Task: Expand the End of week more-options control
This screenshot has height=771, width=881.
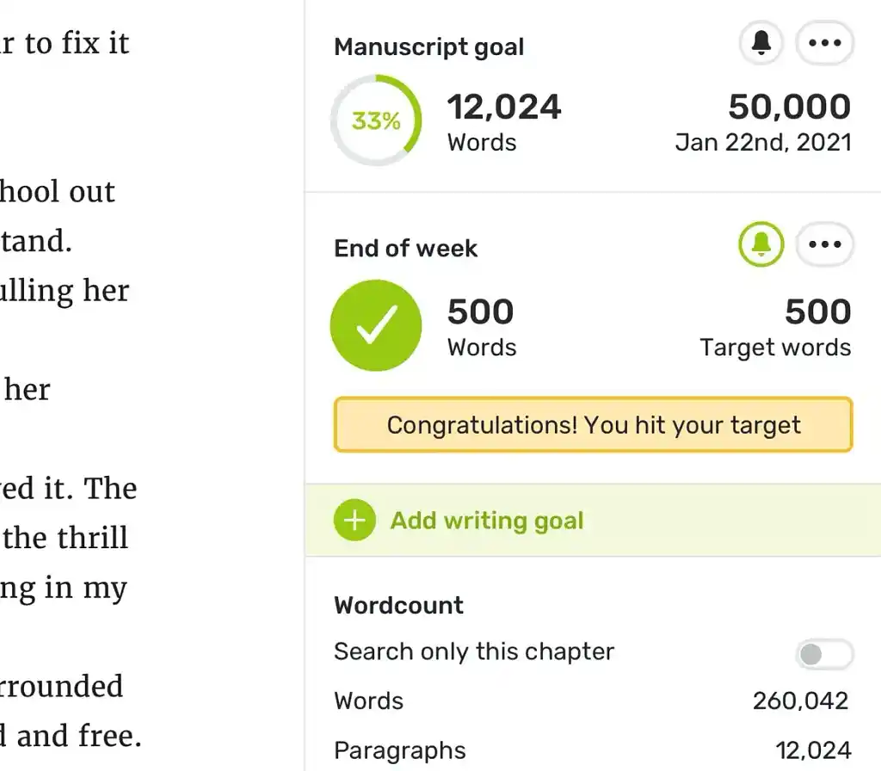Action: coord(824,244)
